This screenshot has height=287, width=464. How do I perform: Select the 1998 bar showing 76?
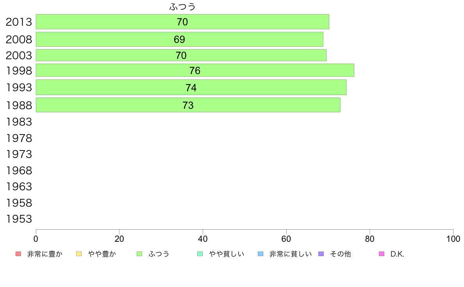(195, 70)
